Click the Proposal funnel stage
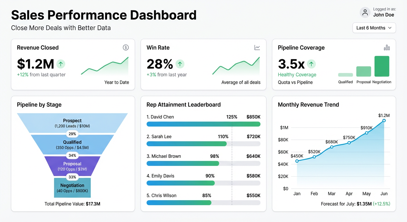Screen dimensions: 407x222 coord(72,166)
